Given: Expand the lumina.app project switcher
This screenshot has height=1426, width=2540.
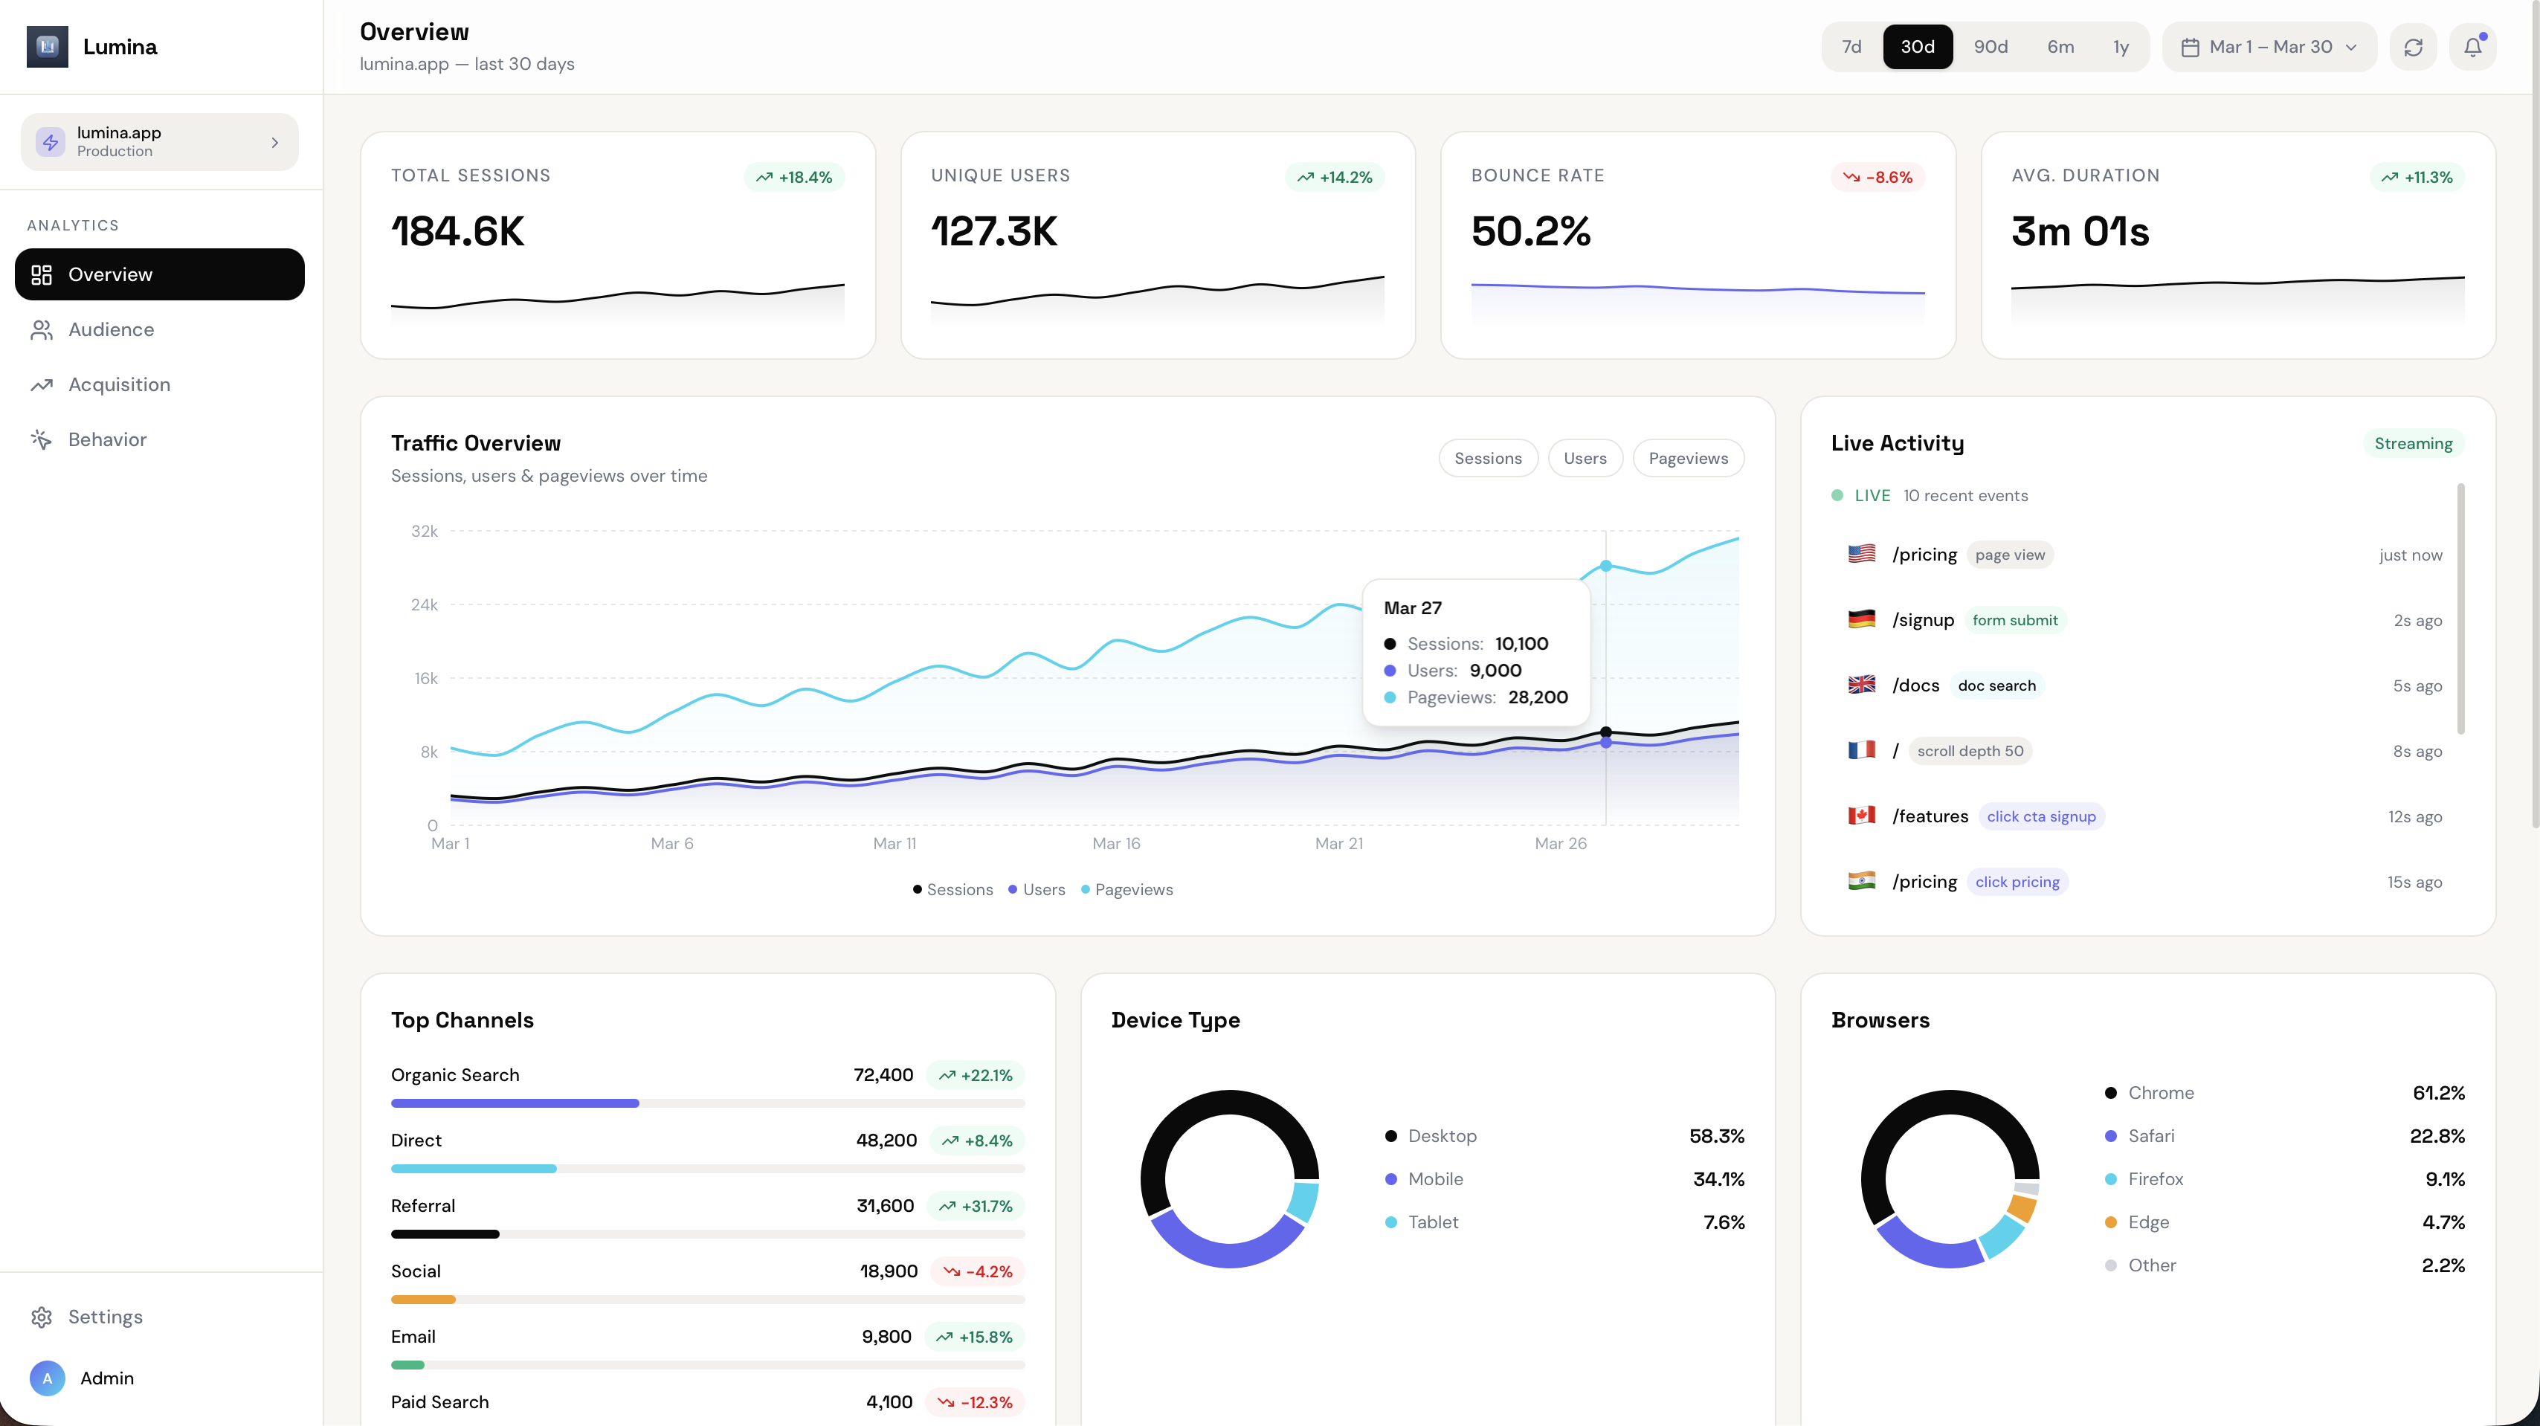Looking at the screenshot, I should (159, 141).
